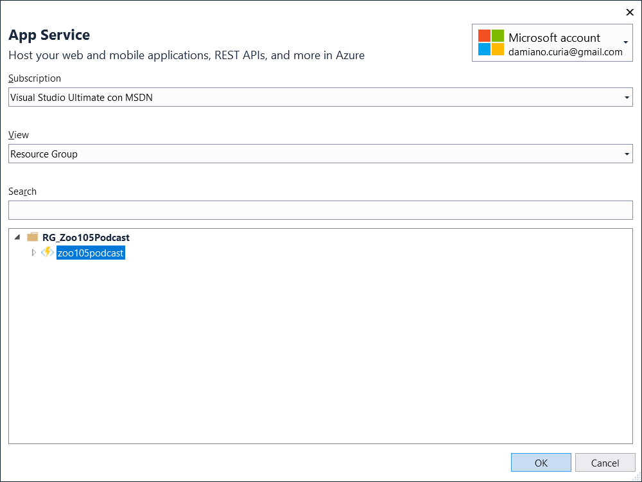
Task: Click the damiano.curia@gmail.com account email
Action: [x=565, y=52]
